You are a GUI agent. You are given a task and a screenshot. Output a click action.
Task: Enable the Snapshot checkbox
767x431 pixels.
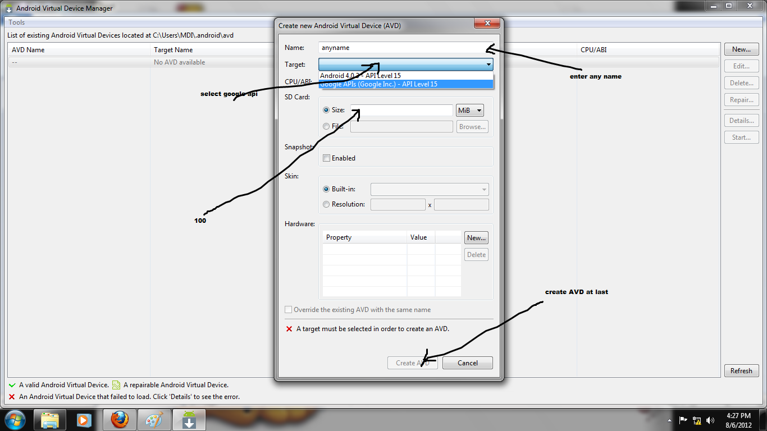coord(326,158)
